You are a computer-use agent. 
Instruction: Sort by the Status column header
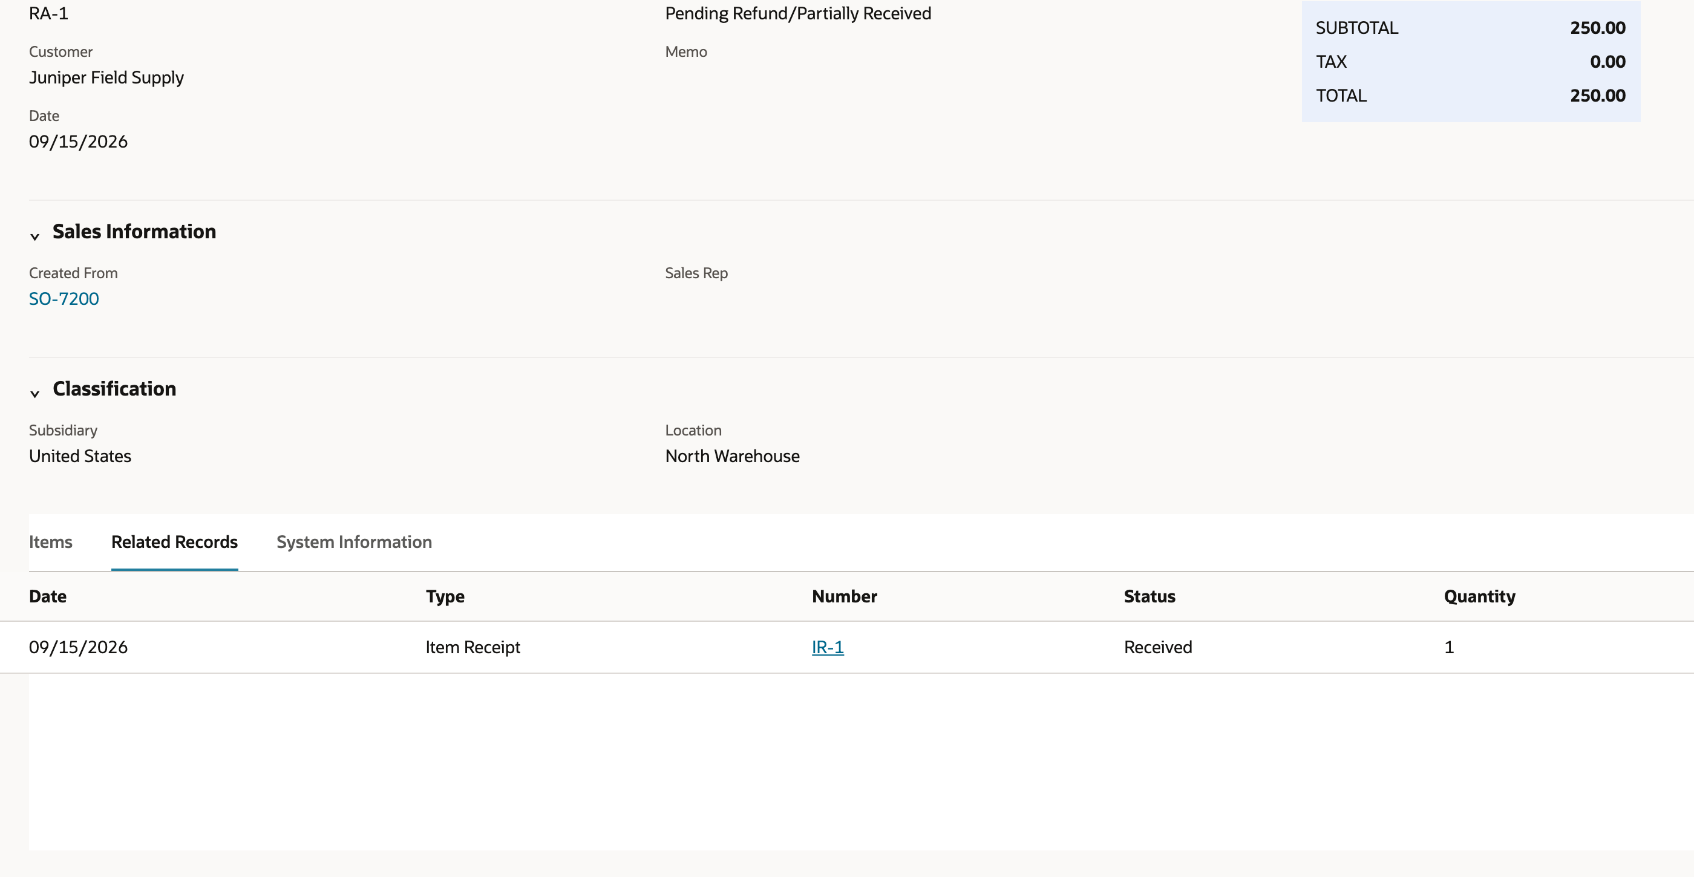1149,596
